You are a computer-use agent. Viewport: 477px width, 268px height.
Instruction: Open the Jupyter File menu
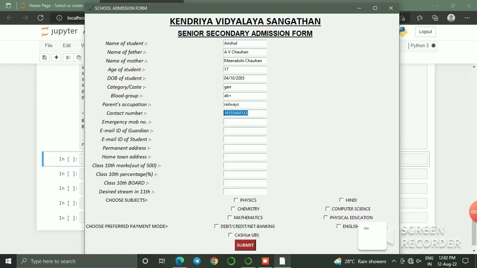(48, 45)
